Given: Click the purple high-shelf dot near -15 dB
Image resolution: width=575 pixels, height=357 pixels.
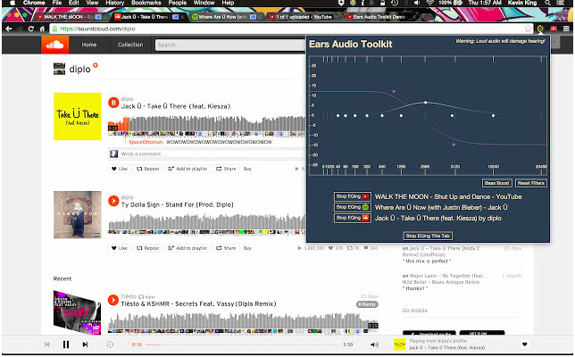Looking at the screenshot, I should point(454,145).
